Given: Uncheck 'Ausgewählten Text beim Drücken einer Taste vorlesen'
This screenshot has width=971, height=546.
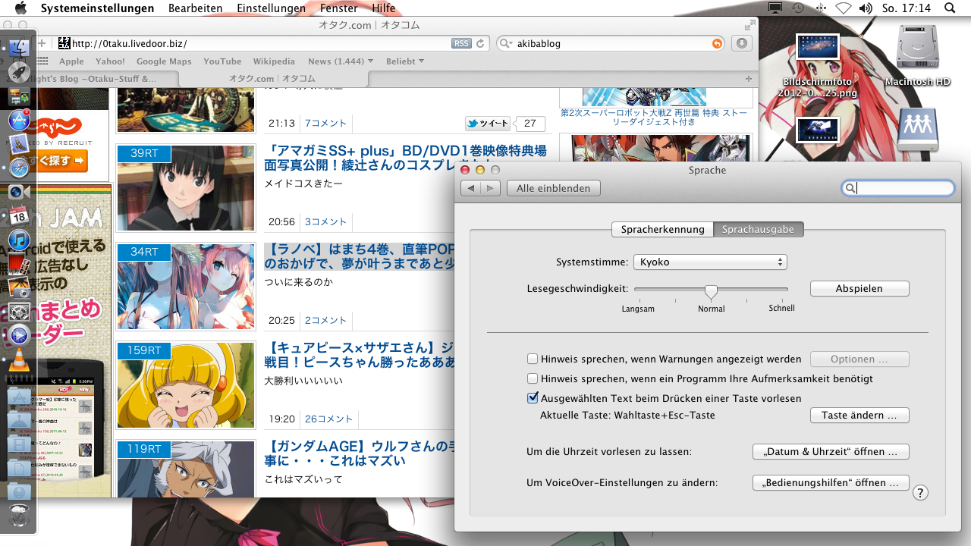Looking at the screenshot, I should coord(533,397).
